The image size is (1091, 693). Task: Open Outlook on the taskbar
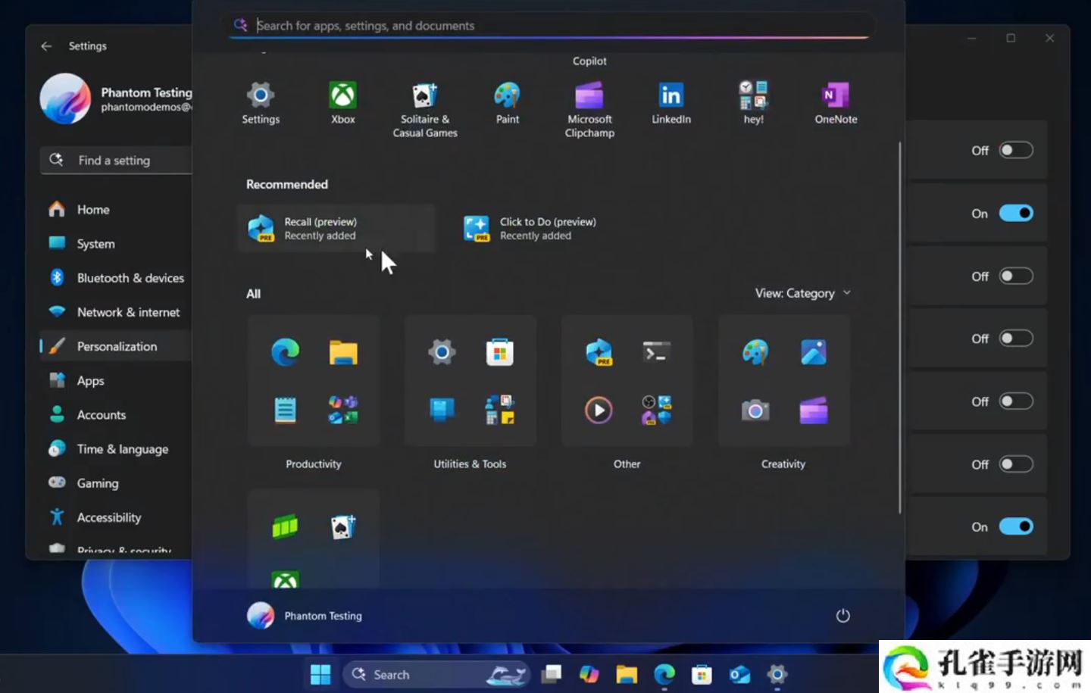click(739, 674)
